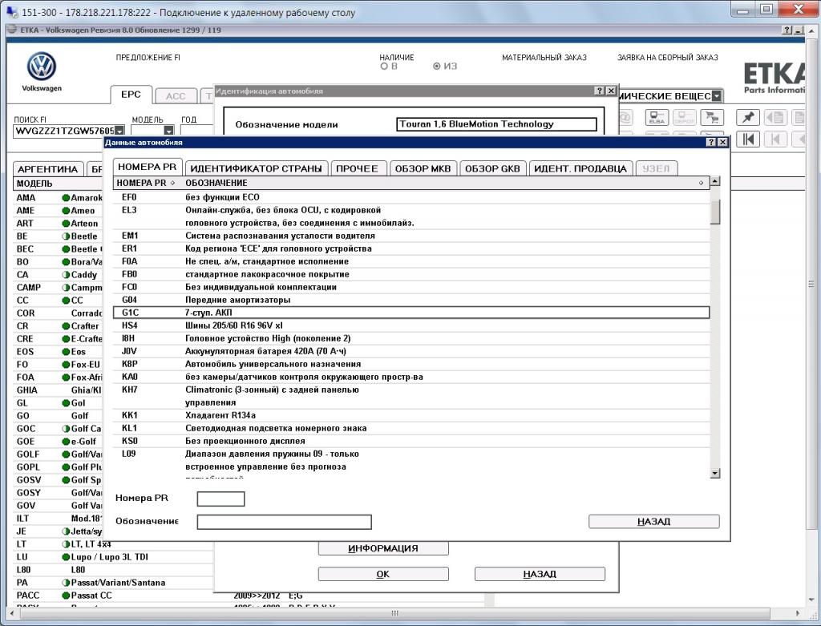821x626 pixels.
Task: Click the Remote Desktop connection title icon
Action: click(x=10, y=11)
